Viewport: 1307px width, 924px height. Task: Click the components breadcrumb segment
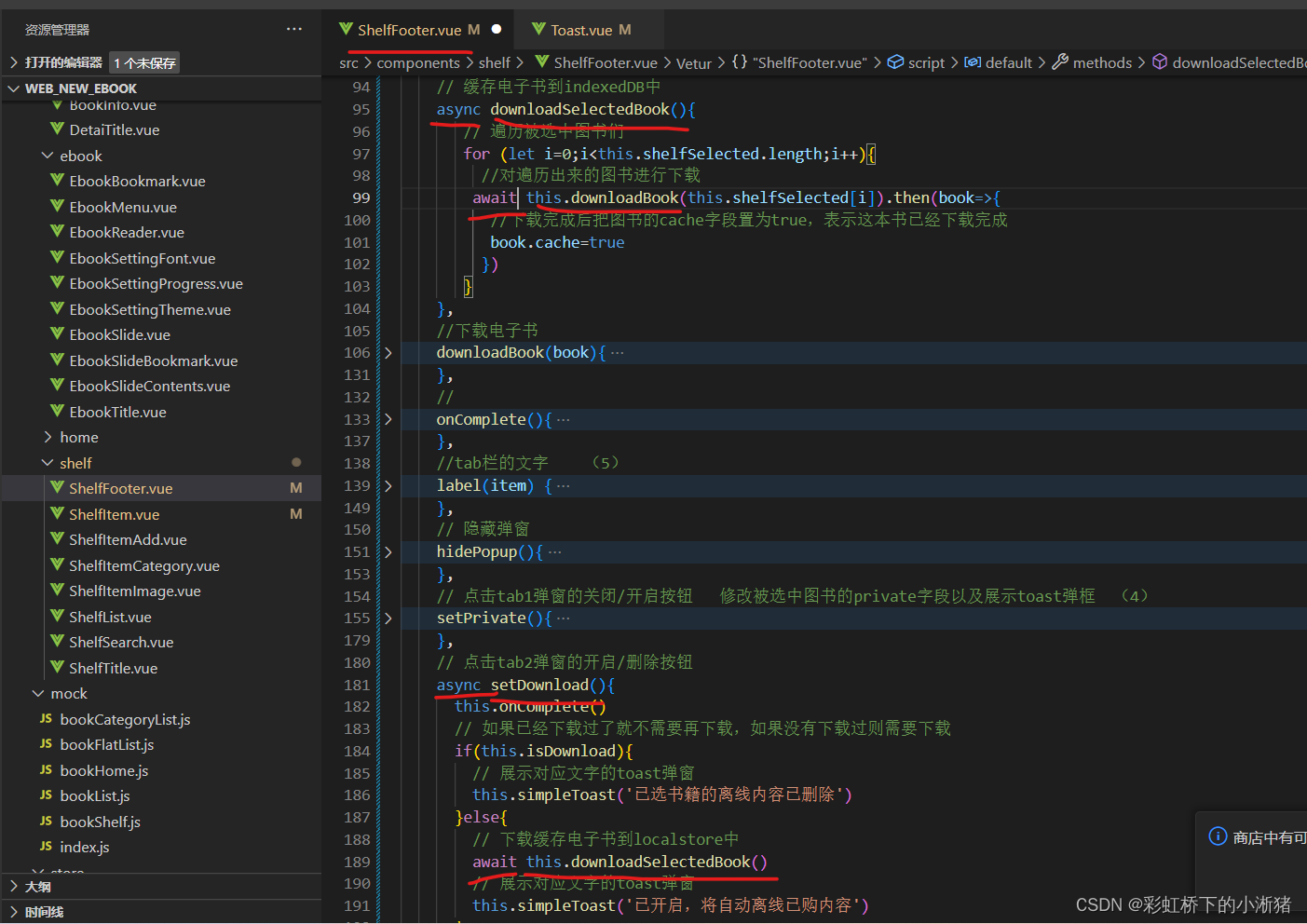(418, 62)
